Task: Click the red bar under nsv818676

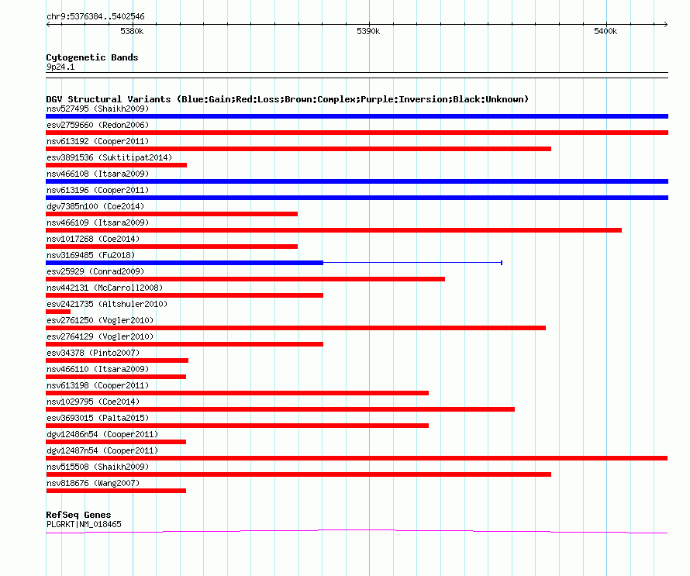Action: point(116,491)
